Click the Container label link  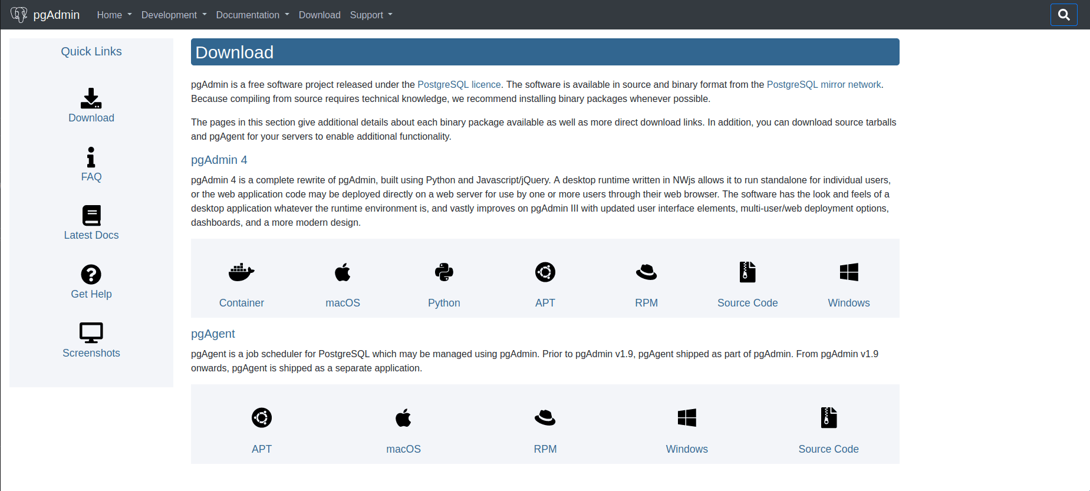tap(242, 303)
